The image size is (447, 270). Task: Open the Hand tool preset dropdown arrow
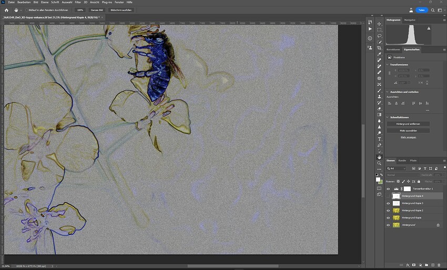(x=21, y=11)
